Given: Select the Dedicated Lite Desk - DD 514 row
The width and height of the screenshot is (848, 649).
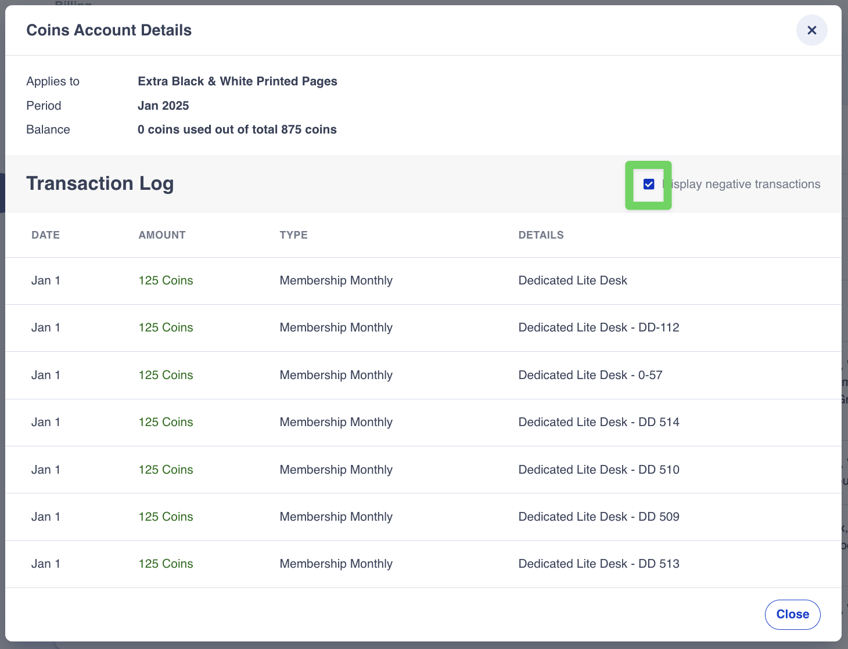Looking at the screenshot, I should click(598, 422).
